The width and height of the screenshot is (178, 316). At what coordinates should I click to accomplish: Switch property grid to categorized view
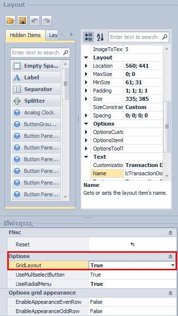click(89, 37)
